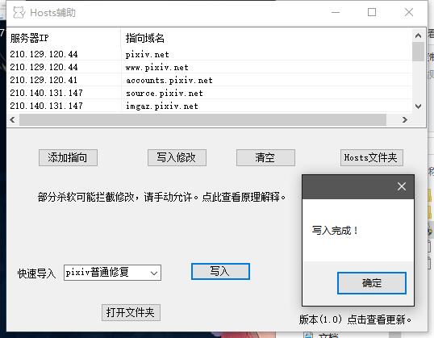
Task: Click IP cell 210.129.120.44 beside www.pixiv.net
Action: tap(44, 67)
